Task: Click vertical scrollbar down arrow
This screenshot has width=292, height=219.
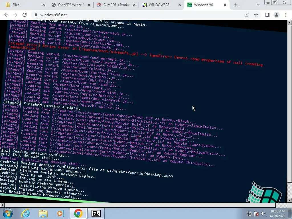Action: (x=290, y=200)
